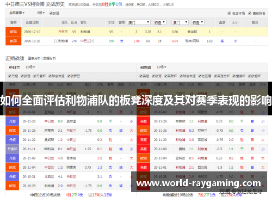Toggle the 世俱杯 checkbox
This screenshot has width=272, height=197.
point(234,76)
